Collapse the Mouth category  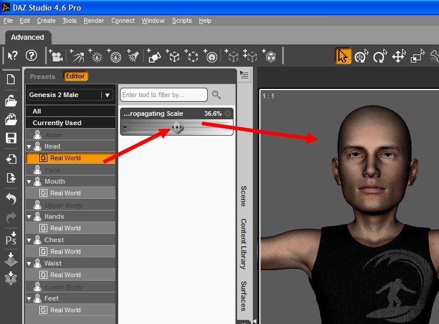(29, 182)
